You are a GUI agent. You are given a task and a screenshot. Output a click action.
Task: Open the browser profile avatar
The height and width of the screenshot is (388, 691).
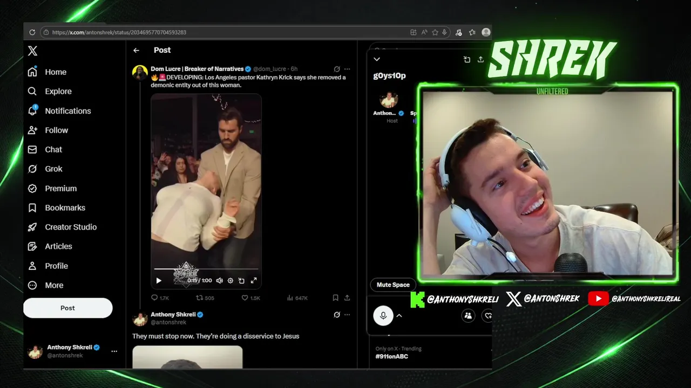pyautogui.click(x=486, y=32)
